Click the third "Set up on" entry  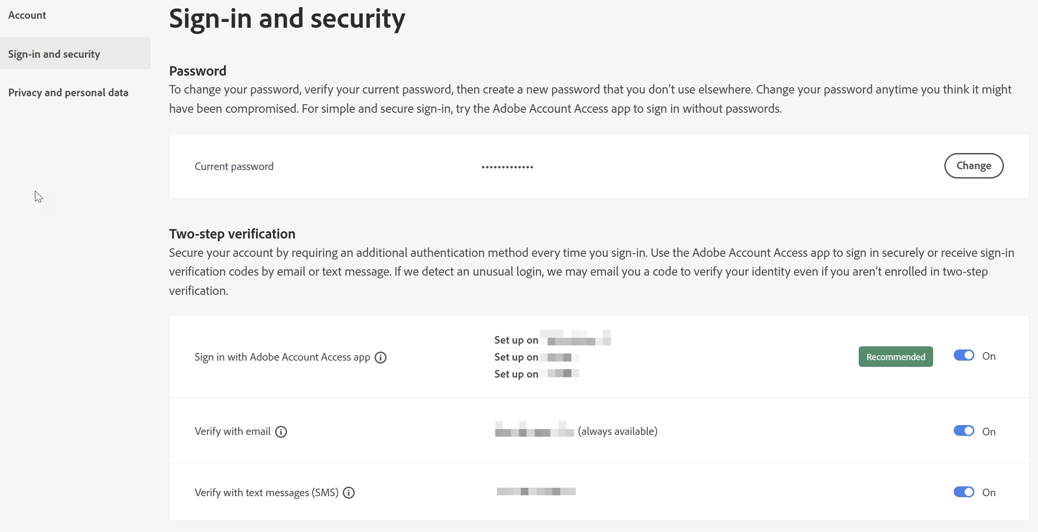tap(516, 374)
